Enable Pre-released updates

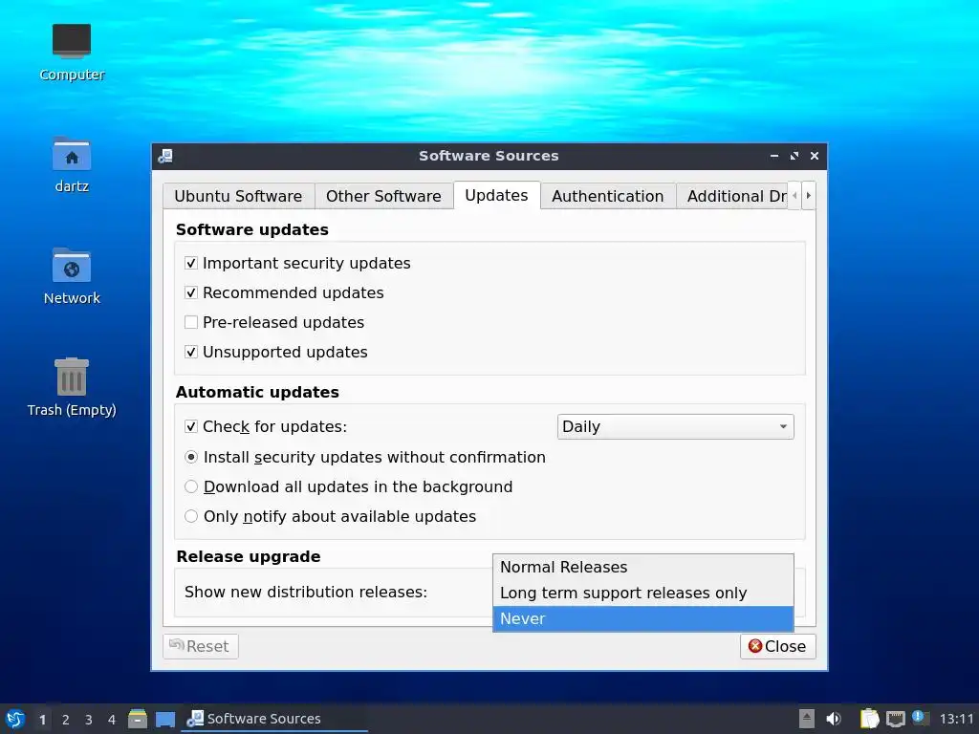click(191, 323)
